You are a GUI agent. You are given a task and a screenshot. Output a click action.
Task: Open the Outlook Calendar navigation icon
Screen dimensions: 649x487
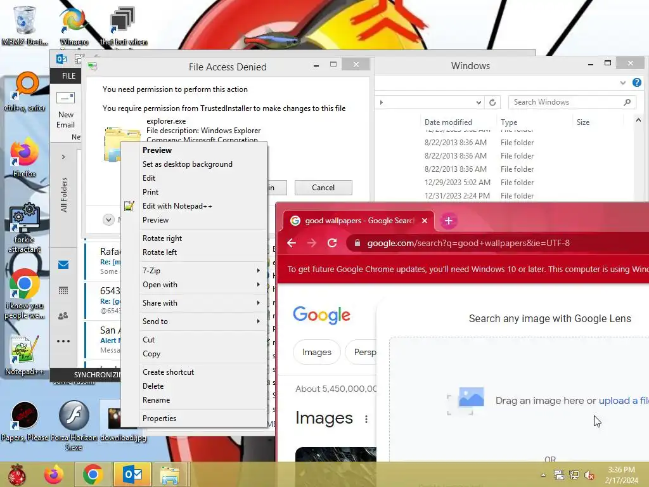(63, 290)
